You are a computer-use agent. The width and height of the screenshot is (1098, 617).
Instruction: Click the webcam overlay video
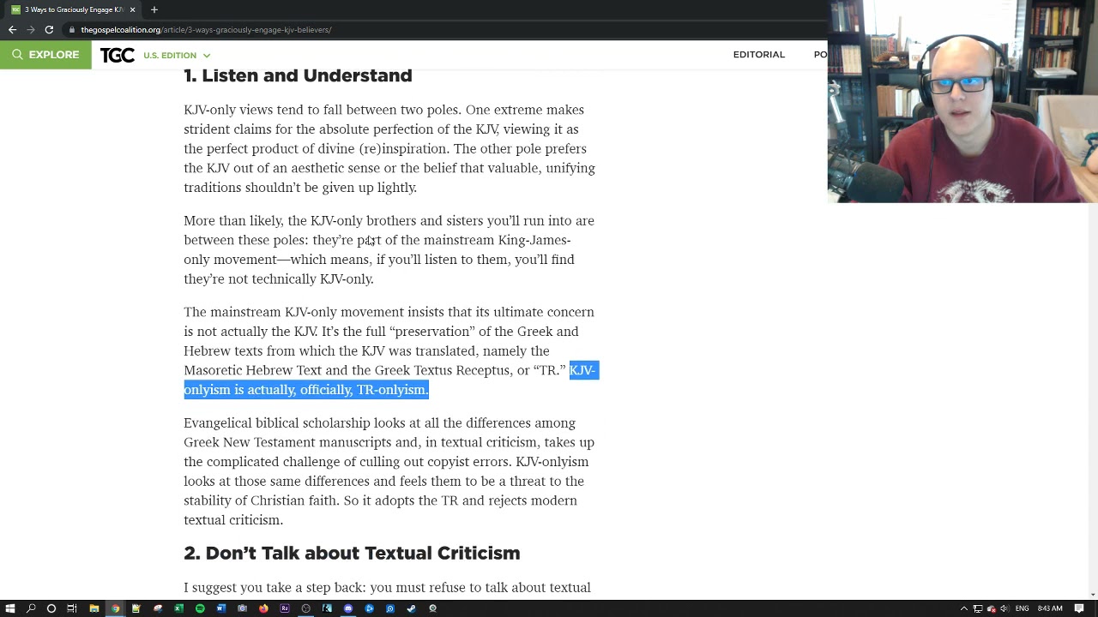[x=962, y=101]
